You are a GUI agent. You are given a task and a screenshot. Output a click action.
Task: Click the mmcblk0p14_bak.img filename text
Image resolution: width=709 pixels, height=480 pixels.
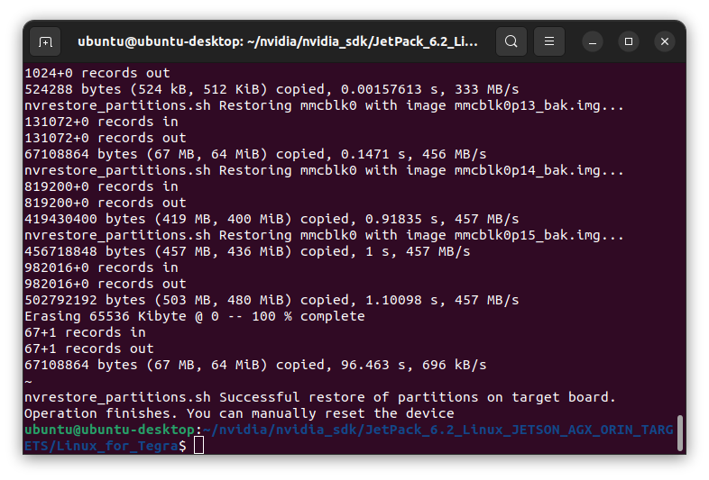tap(527, 171)
